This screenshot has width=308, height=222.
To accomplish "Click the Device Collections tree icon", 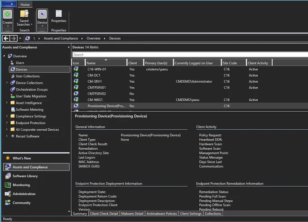I will [x=13, y=83].
